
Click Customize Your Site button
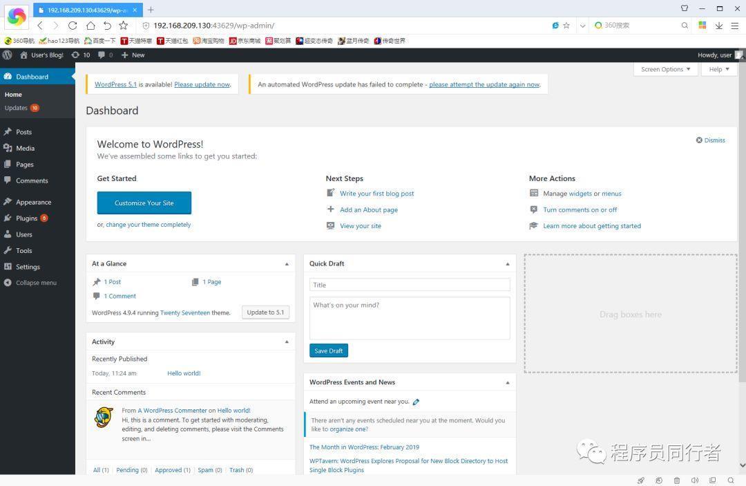[144, 203]
